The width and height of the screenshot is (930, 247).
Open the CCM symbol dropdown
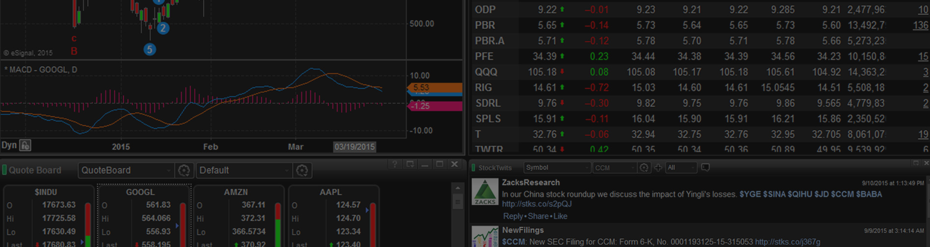pyautogui.click(x=615, y=168)
